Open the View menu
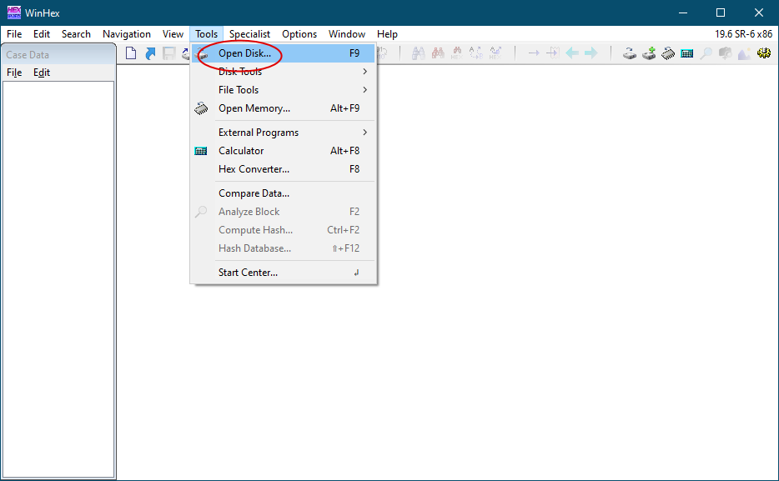This screenshot has height=481, width=779. pos(173,34)
